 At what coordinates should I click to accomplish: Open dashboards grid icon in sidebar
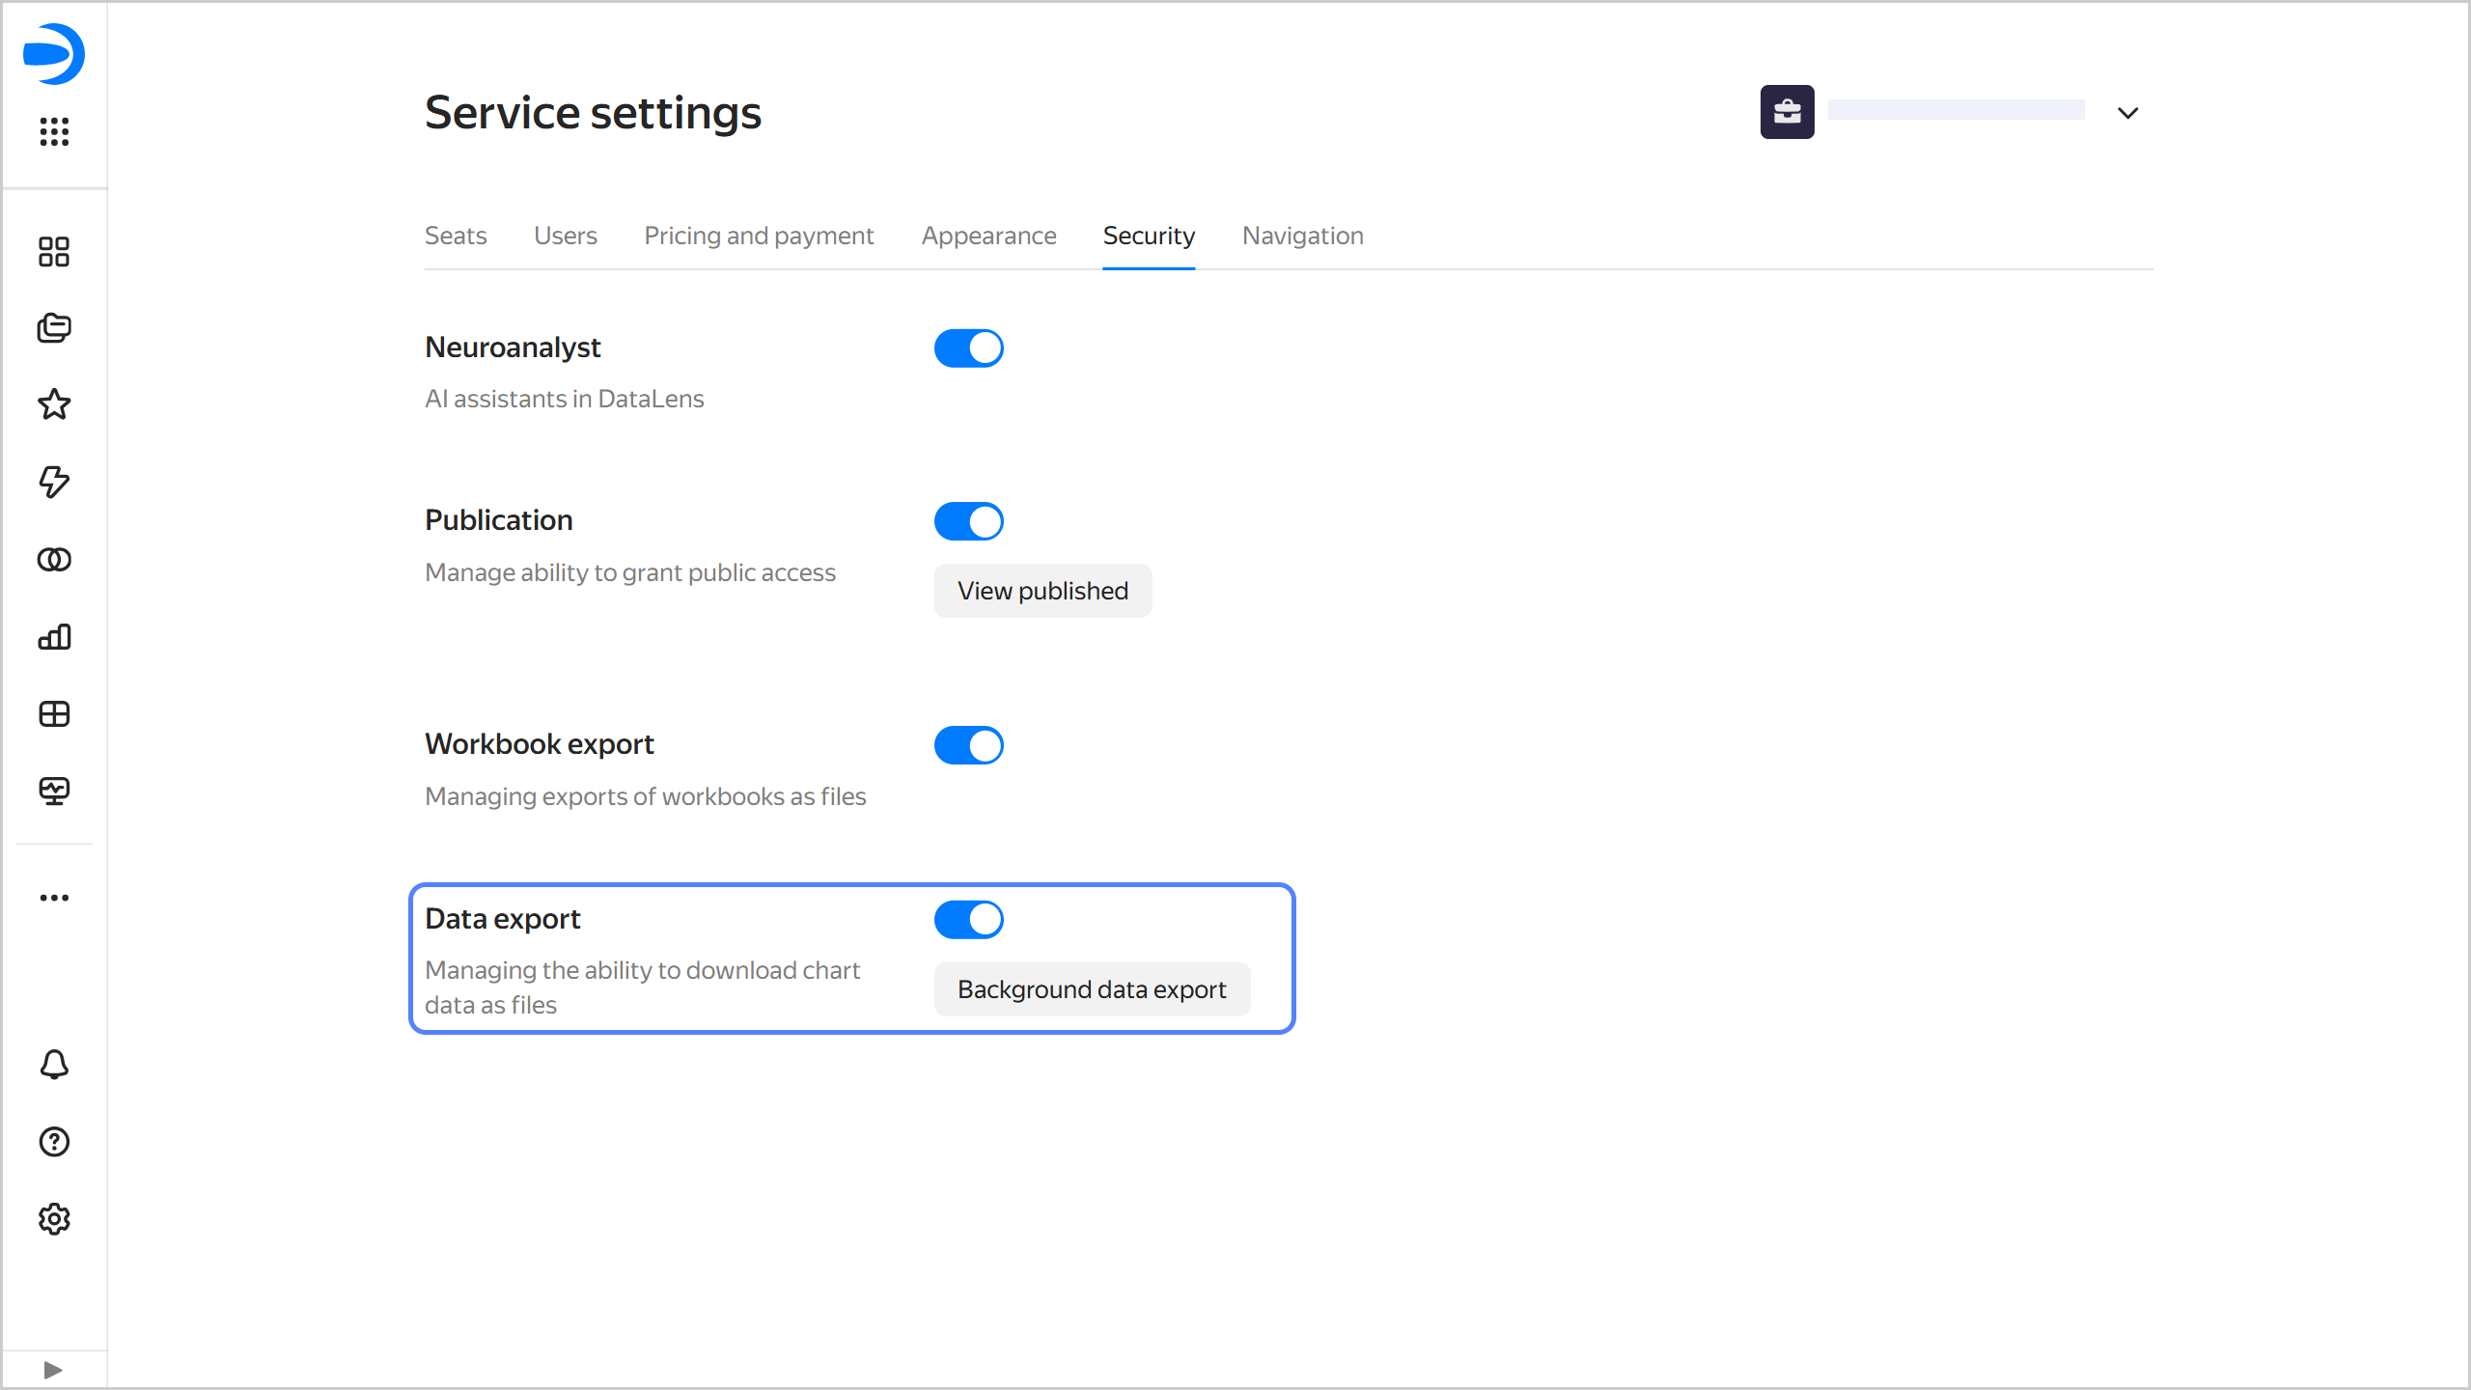coord(54,714)
